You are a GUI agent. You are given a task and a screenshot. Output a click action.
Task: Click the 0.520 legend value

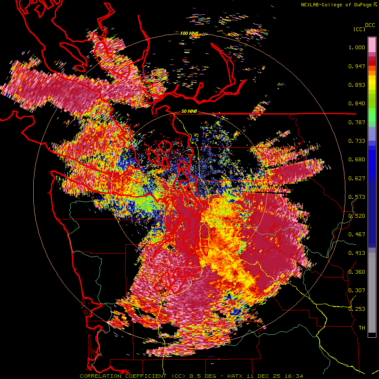coord(357,216)
